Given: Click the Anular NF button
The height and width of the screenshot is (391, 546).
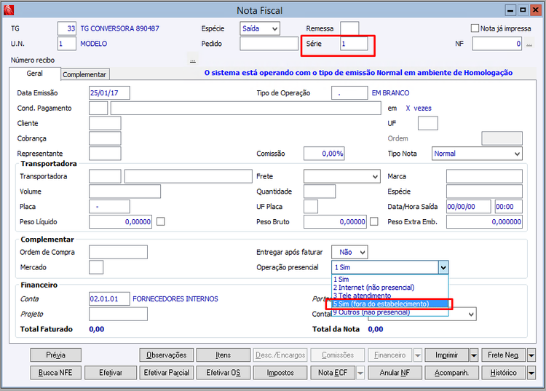Looking at the screenshot, I should point(395,373).
